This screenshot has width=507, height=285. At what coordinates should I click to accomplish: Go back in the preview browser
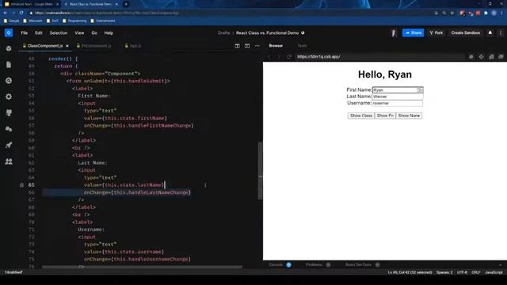pos(269,56)
